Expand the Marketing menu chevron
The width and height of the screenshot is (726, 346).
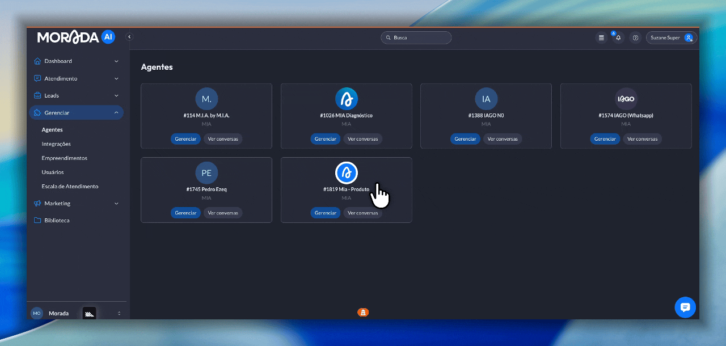116,203
